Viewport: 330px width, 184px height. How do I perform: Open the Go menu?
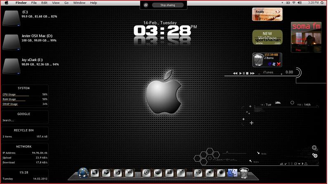(x=66, y=3)
